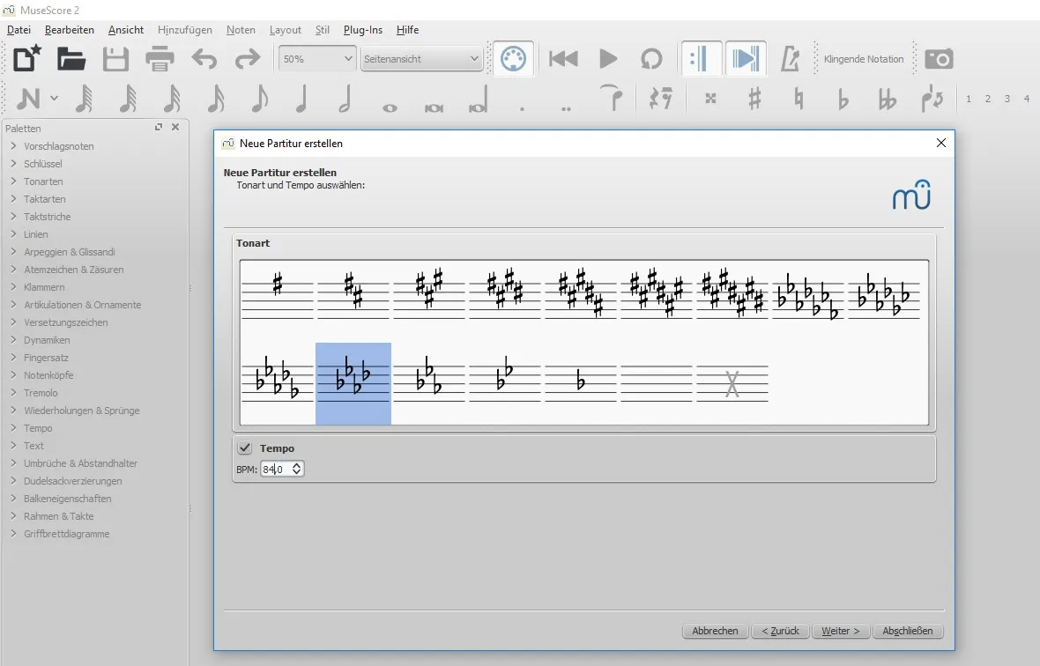Click the camera image capture icon
The image size is (1040, 666).
pos(940,59)
